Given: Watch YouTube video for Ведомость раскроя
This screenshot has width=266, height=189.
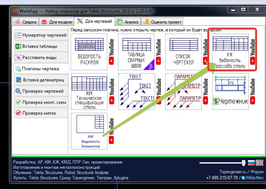Looking at the screenshot, I should point(111,52).
